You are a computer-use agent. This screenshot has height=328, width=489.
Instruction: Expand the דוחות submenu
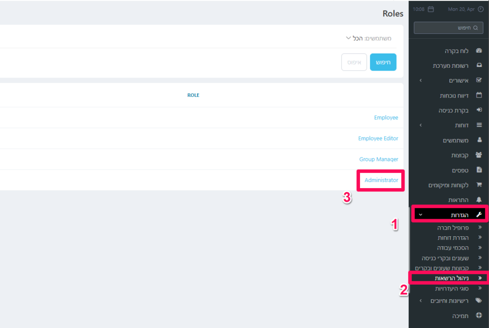pos(420,125)
